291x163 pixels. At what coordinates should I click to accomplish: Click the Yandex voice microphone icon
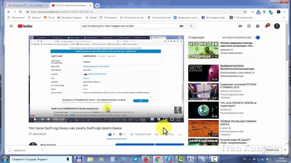pyautogui.click(x=68, y=159)
